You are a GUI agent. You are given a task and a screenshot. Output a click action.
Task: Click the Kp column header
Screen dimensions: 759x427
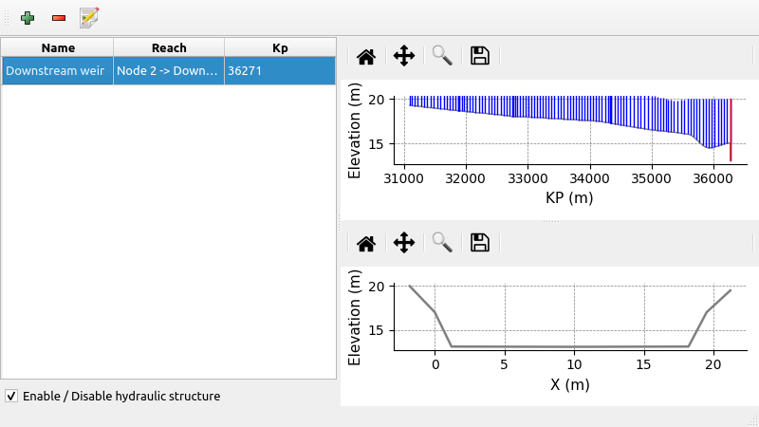pyautogui.click(x=280, y=47)
